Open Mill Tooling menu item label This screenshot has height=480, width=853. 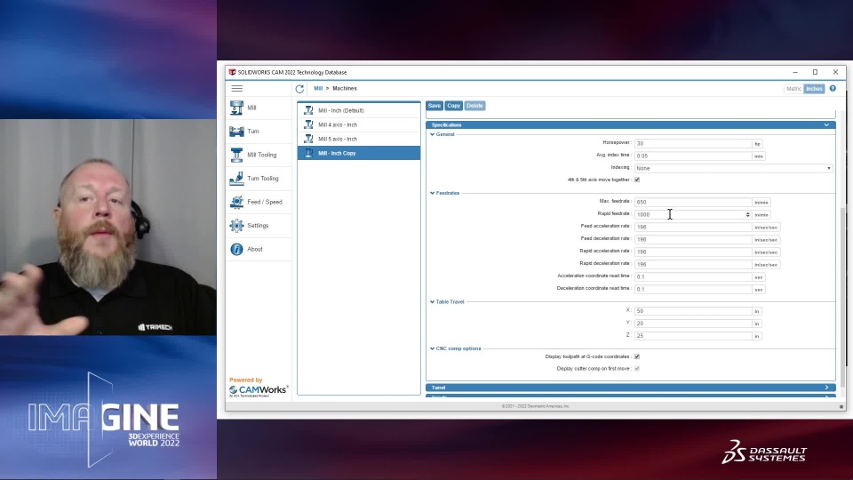[x=261, y=155]
